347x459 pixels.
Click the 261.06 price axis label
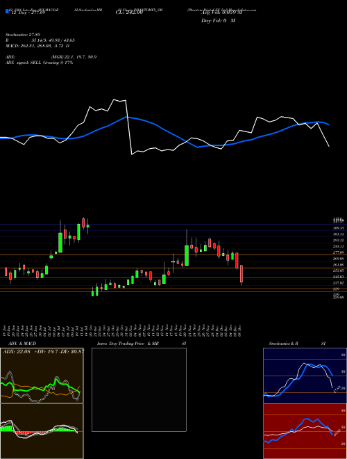click(338, 265)
